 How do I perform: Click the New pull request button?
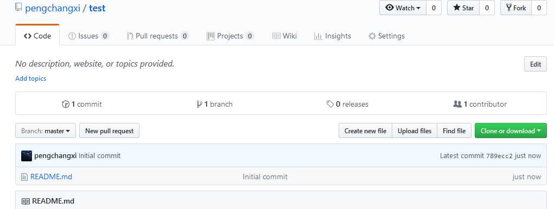(109, 130)
